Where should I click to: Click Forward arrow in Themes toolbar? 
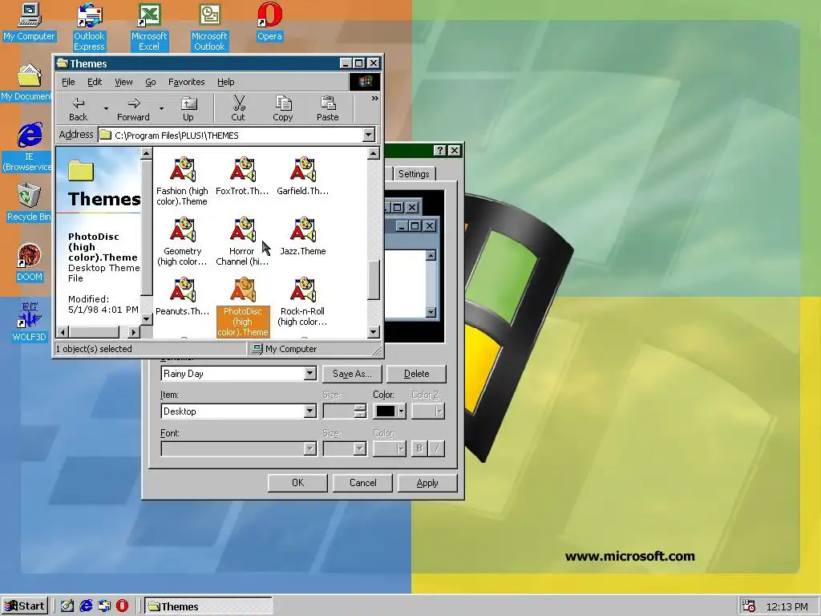[134, 109]
